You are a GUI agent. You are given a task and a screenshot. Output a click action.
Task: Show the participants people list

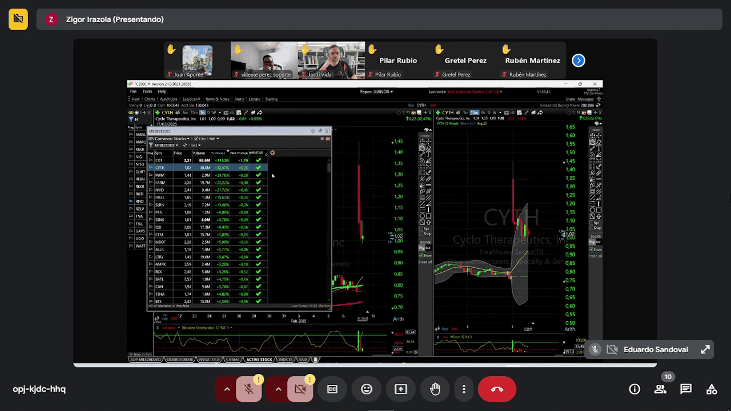pyautogui.click(x=660, y=389)
